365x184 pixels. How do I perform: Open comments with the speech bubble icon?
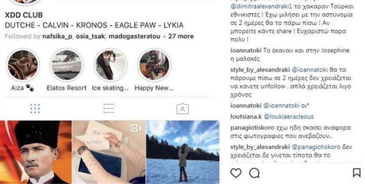(254, 173)
